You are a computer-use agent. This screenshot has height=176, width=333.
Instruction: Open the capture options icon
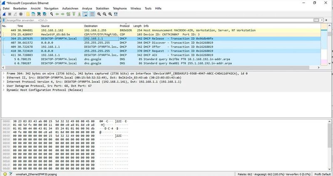click(x=21, y=14)
